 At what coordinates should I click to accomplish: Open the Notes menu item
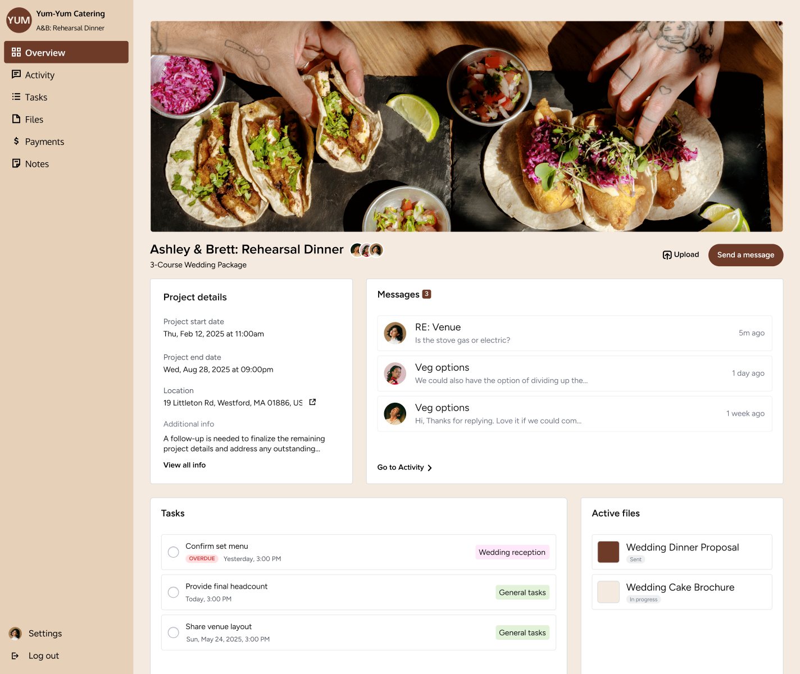(x=66, y=164)
